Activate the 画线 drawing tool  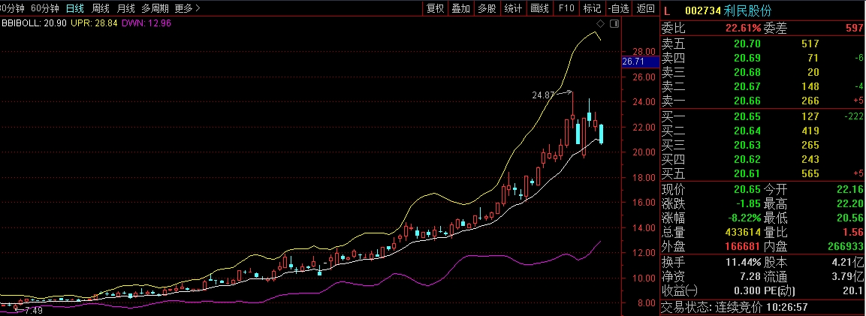[x=539, y=8]
